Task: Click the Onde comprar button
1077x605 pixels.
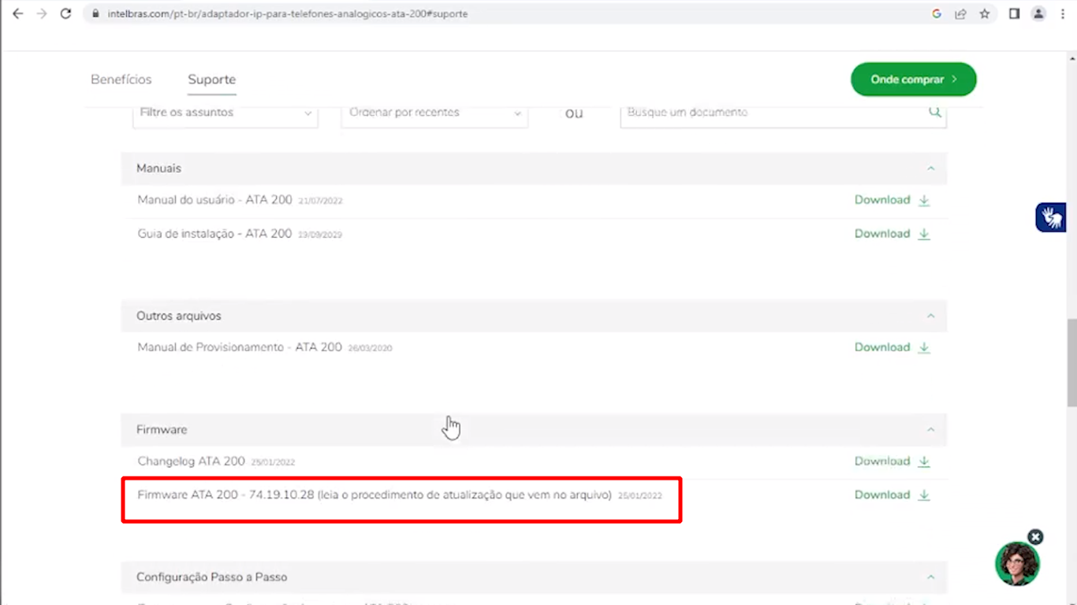Action: pyautogui.click(x=914, y=80)
